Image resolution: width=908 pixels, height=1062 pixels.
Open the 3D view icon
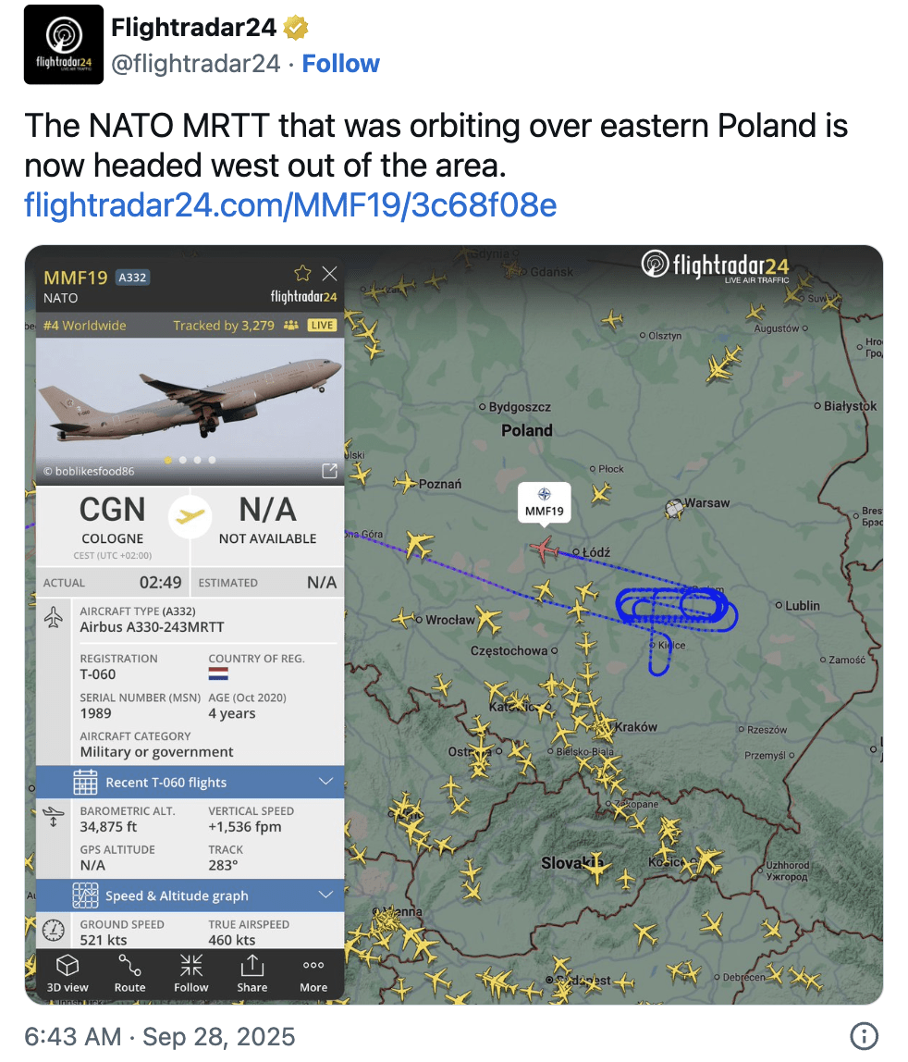click(x=67, y=973)
